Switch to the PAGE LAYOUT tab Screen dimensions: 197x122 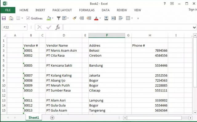(62, 10)
